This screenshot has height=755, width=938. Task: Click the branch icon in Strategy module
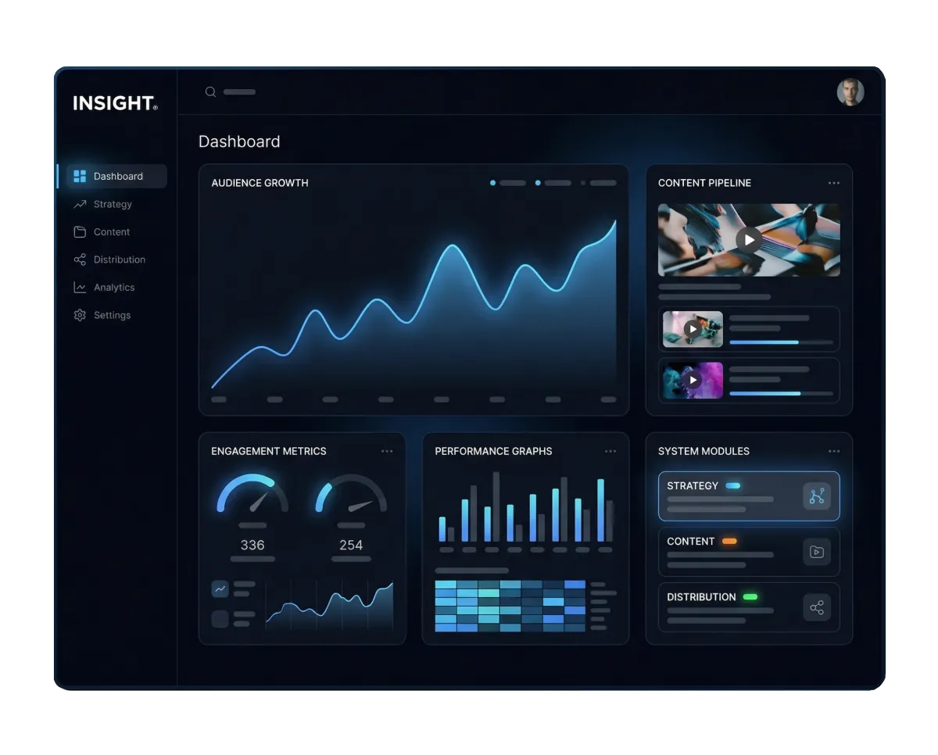tap(817, 496)
